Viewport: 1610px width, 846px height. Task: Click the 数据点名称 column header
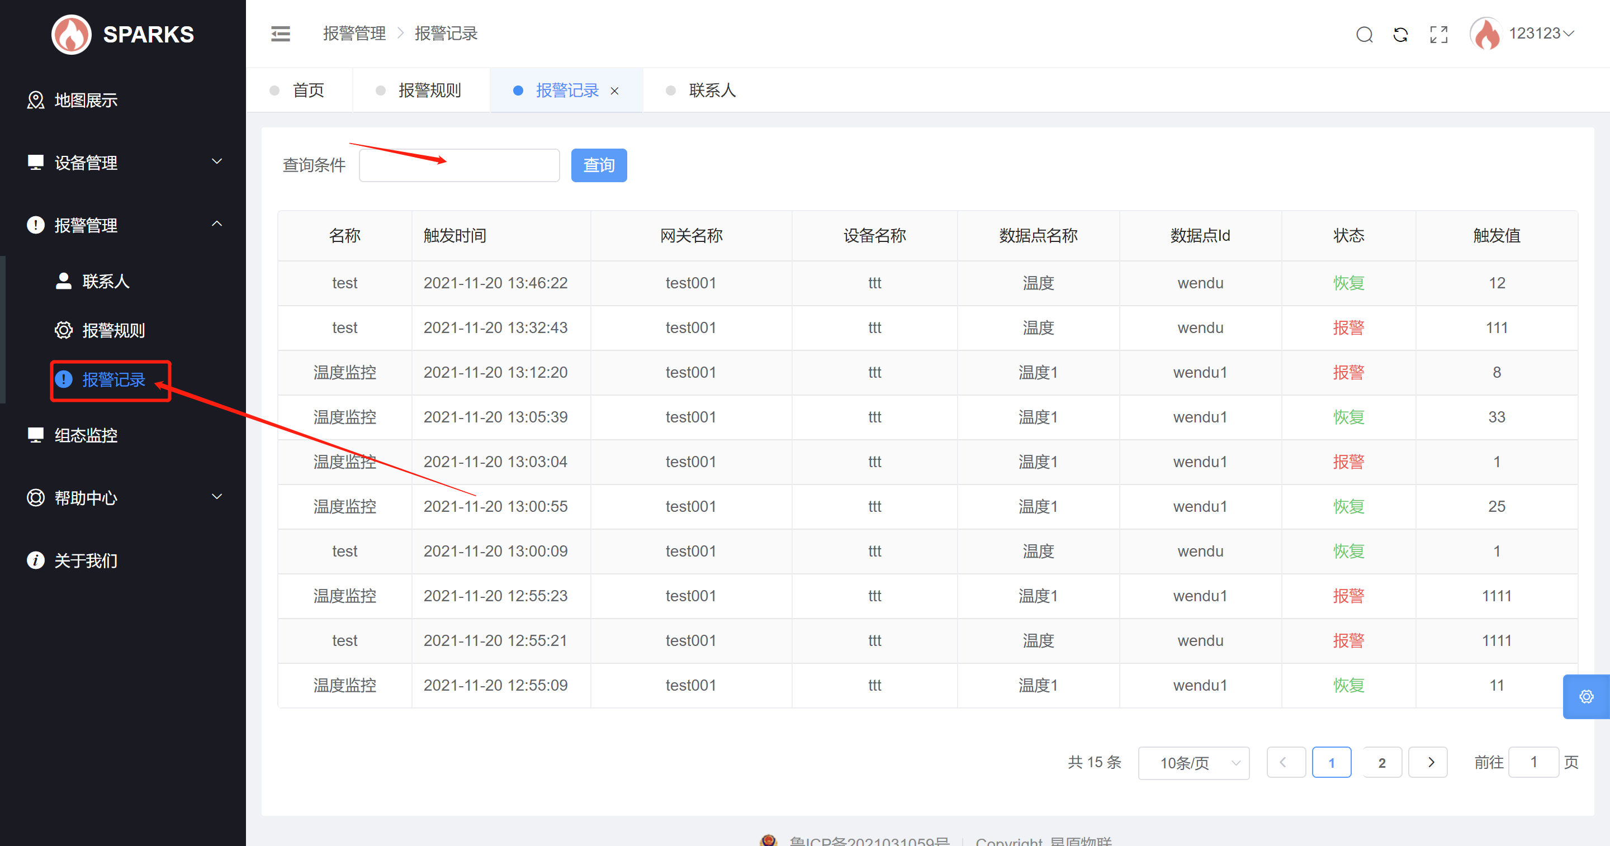coord(1038,236)
